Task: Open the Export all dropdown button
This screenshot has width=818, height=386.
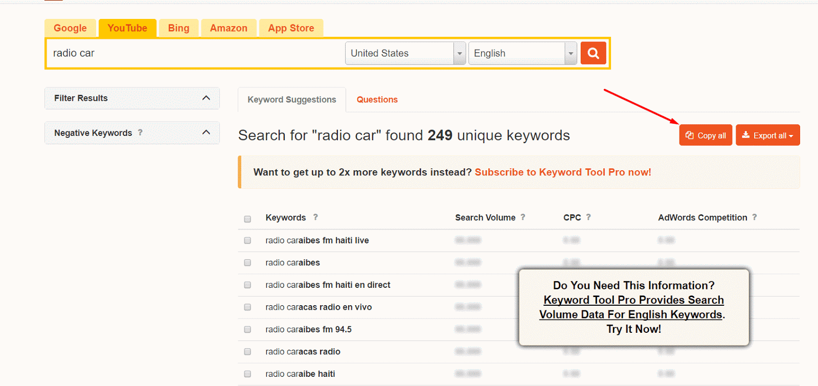Action: click(768, 135)
